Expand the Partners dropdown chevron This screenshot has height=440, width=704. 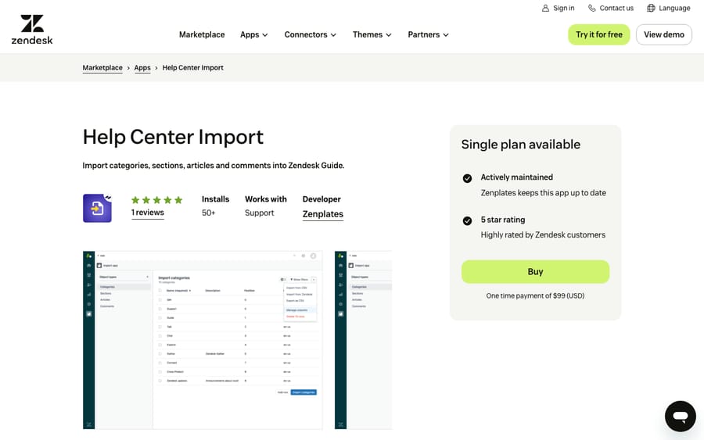(x=445, y=35)
